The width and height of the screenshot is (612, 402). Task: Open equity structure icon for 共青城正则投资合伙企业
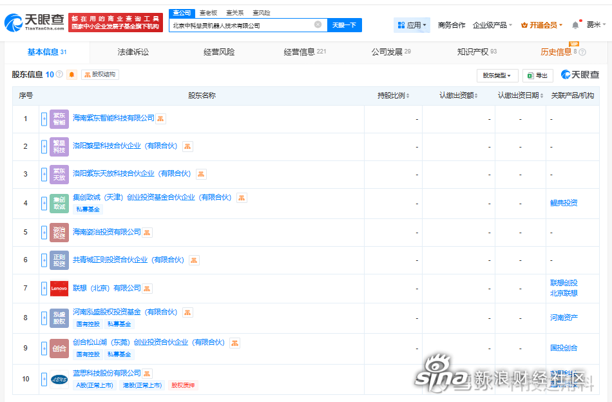194,260
